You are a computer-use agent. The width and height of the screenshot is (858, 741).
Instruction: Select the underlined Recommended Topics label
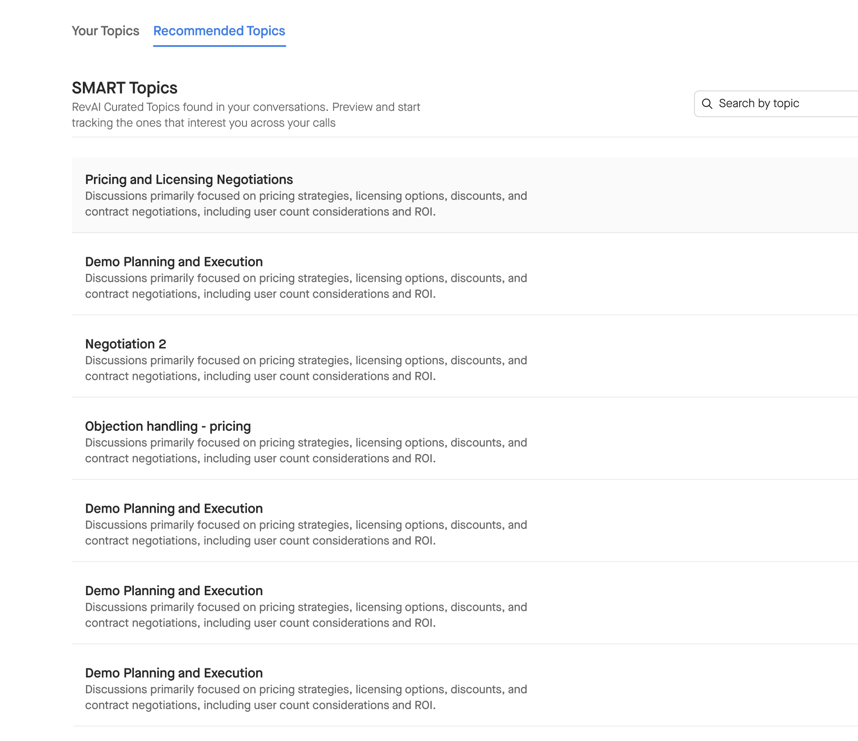219,31
